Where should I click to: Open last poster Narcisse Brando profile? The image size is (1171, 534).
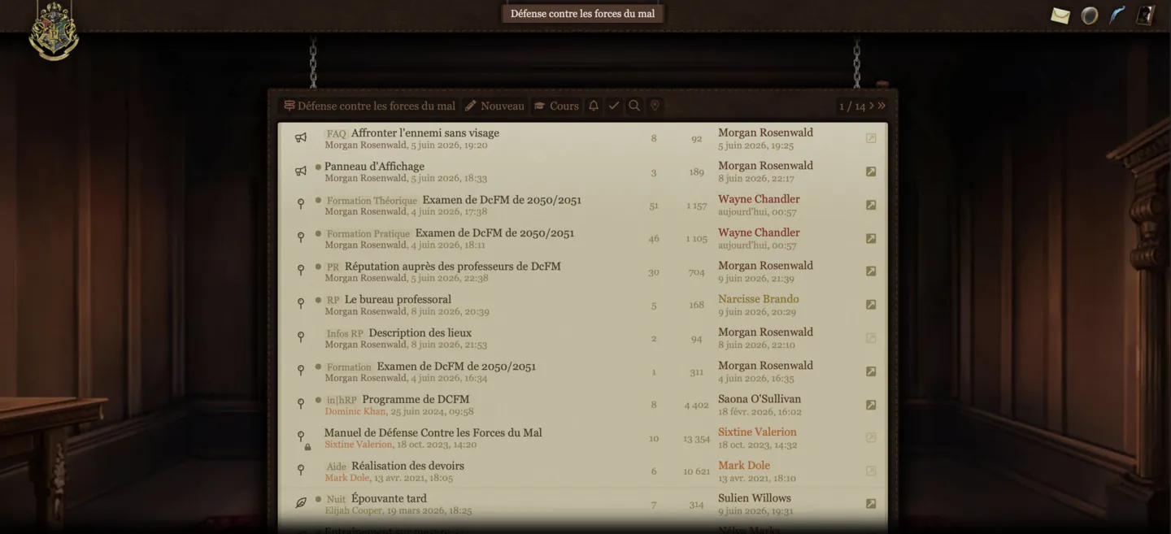(x=758, y=299)
